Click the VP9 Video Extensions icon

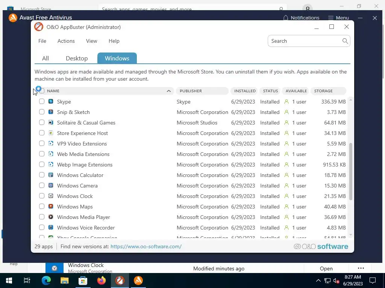click(x=51, y=144)
